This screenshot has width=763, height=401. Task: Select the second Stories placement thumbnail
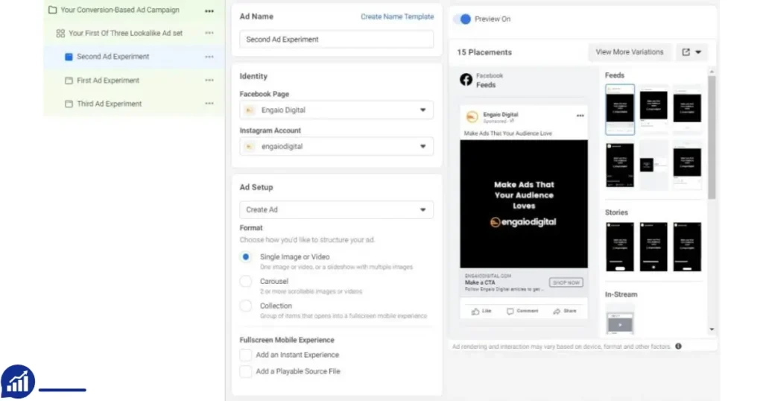(x=653, y=247)
